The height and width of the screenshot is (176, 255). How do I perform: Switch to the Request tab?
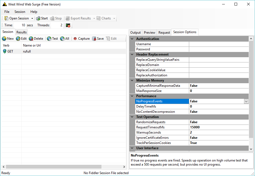click(x=164, y=33)
